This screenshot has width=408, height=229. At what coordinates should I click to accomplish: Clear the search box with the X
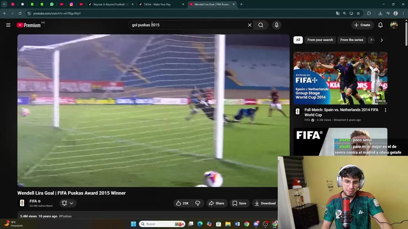pos(250,25)
